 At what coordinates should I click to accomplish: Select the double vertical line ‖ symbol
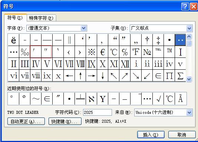point(69,40)
